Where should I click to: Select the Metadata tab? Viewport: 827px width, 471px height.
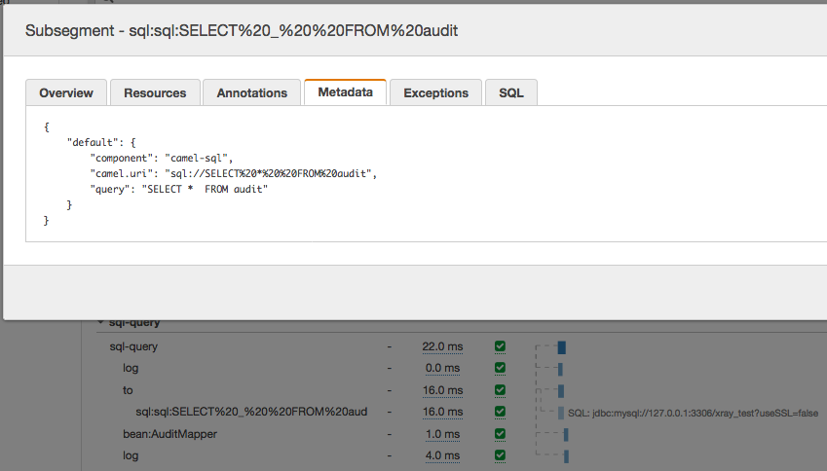[346, 92]
